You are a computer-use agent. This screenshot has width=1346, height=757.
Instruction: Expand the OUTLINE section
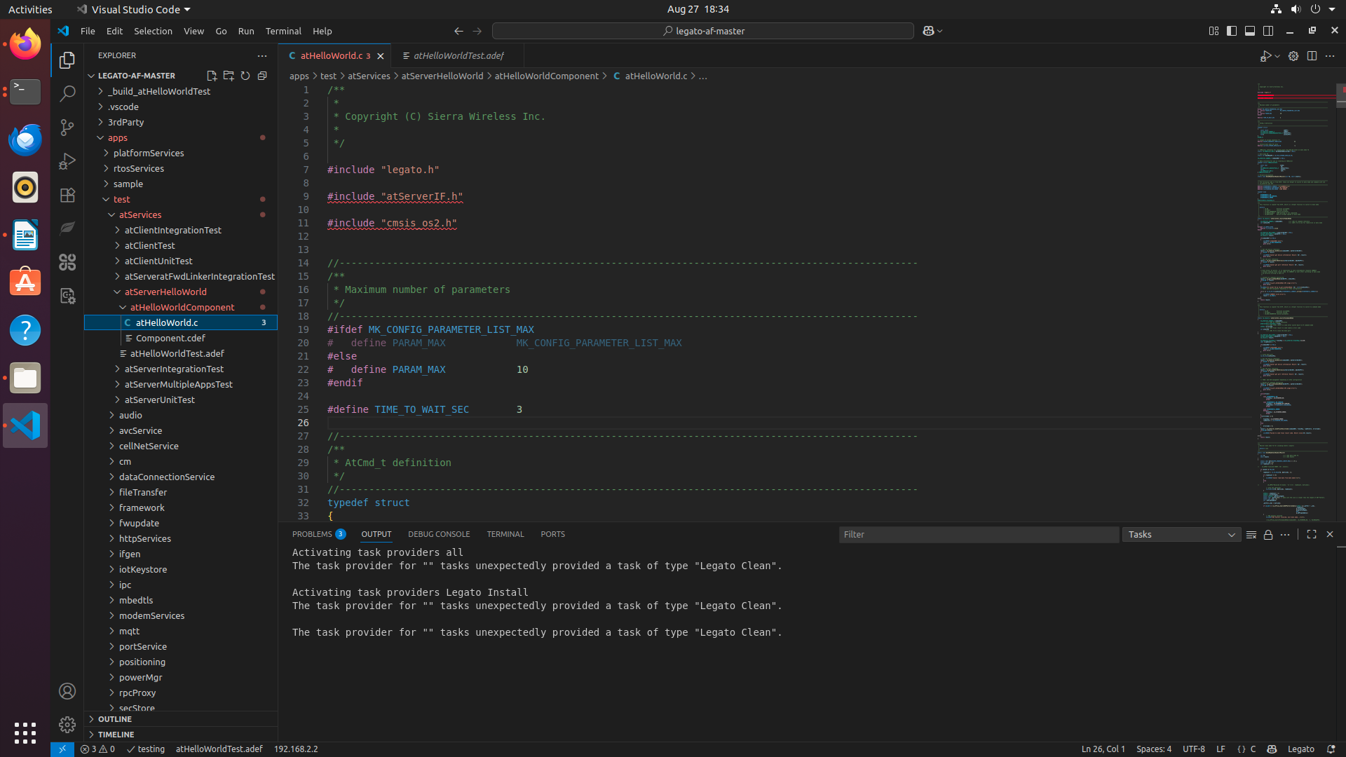pos(115,719)
